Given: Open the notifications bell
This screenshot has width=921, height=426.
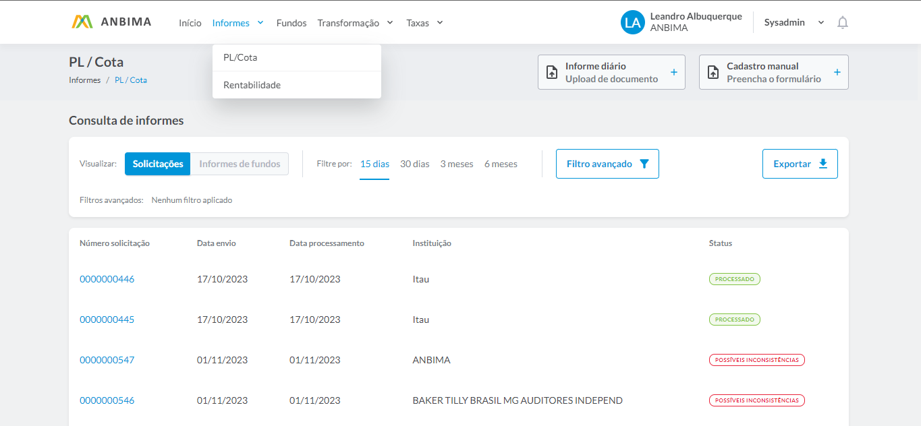Looking at the screenshot, I should [x=842, y=22].
